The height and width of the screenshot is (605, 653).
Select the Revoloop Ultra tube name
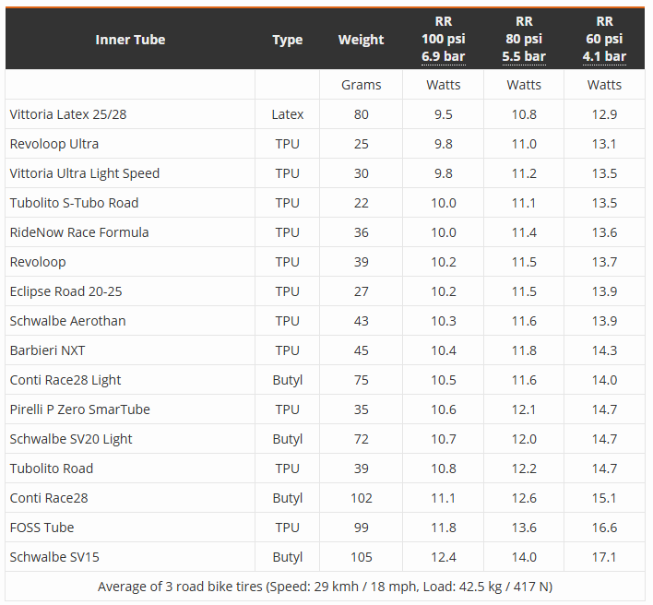pos(54,144)
